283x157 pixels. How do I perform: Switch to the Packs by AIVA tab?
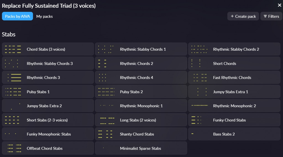click(x=17, y=16)
